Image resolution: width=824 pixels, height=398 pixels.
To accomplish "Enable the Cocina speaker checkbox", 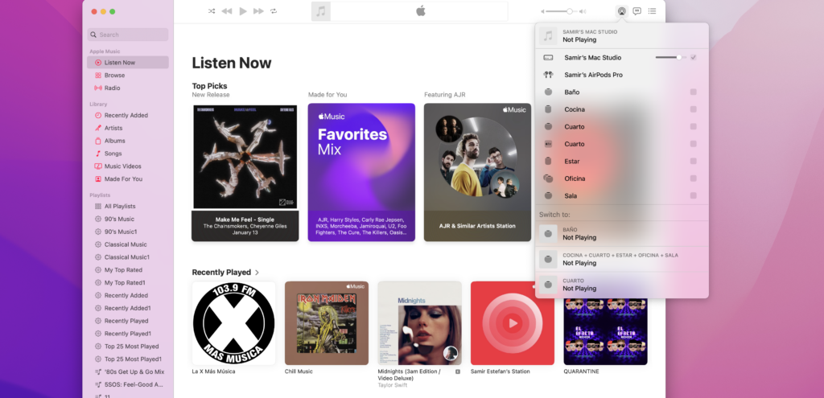I will (693, 109).
